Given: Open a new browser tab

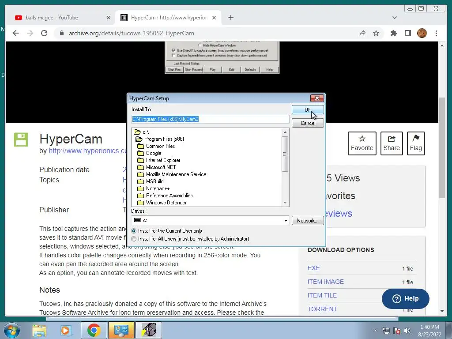Looking at the screenshot, I should (x=230, y=18).
